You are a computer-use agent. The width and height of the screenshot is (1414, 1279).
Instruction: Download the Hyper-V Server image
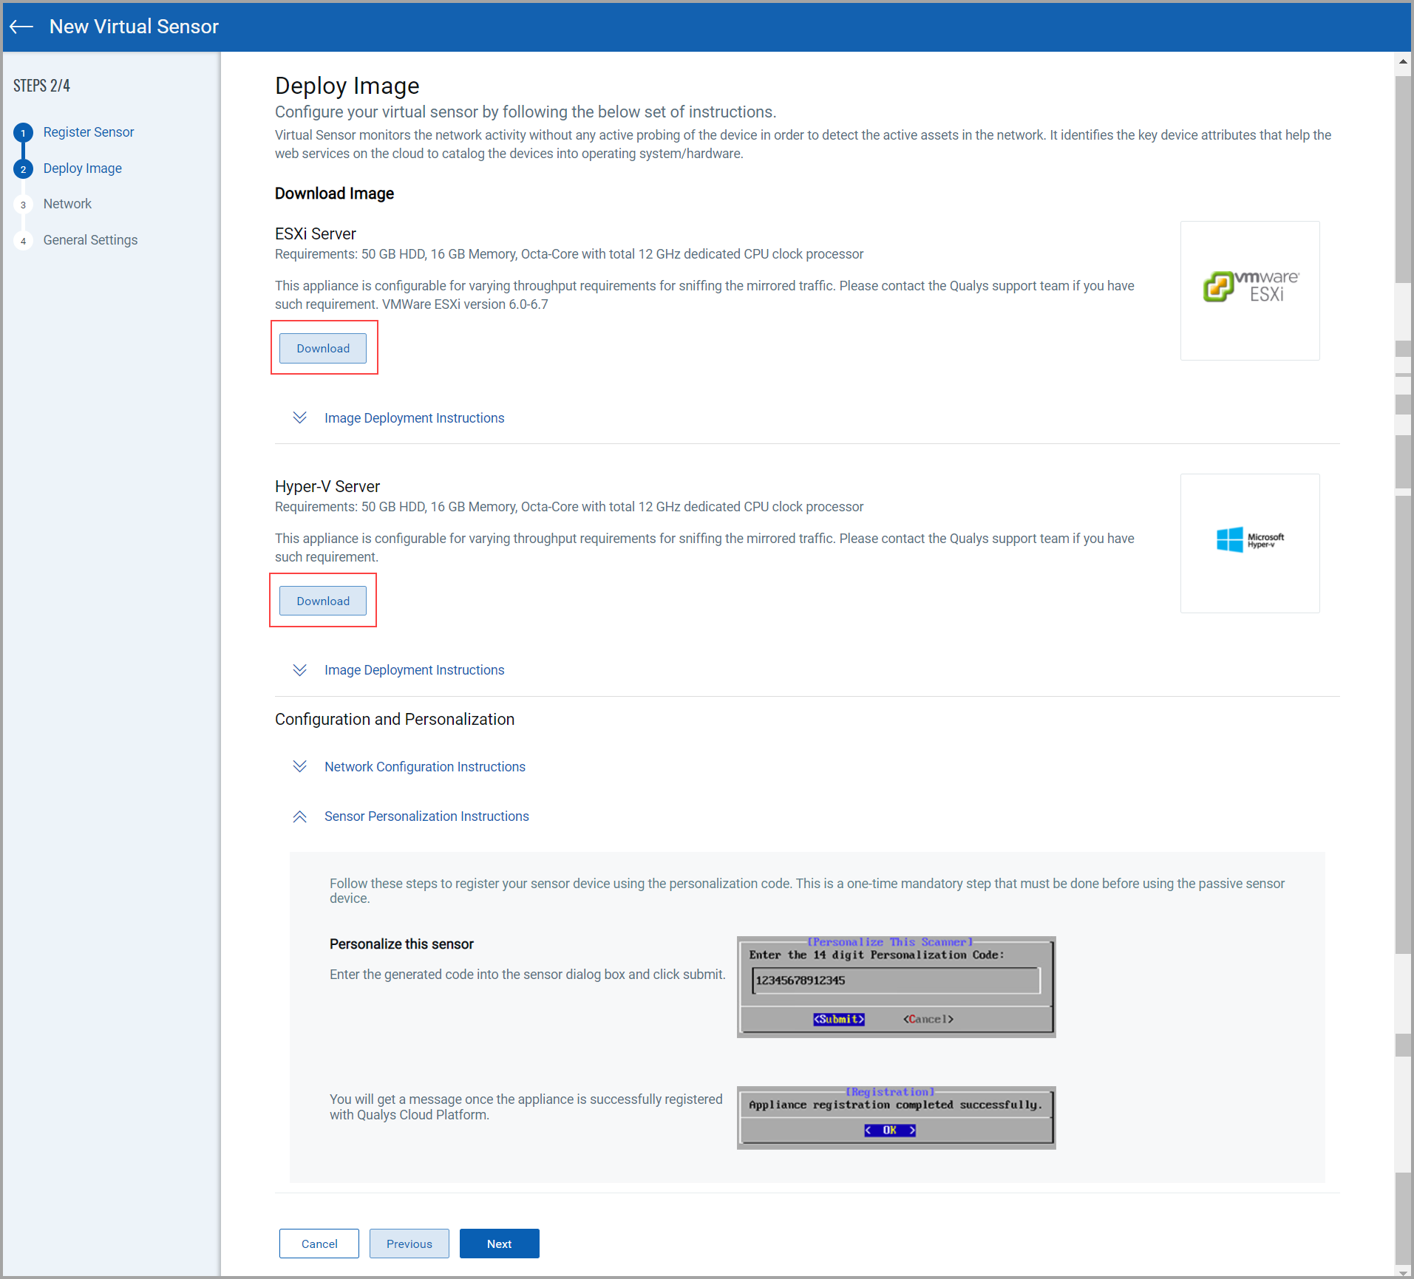coord(323,601)
